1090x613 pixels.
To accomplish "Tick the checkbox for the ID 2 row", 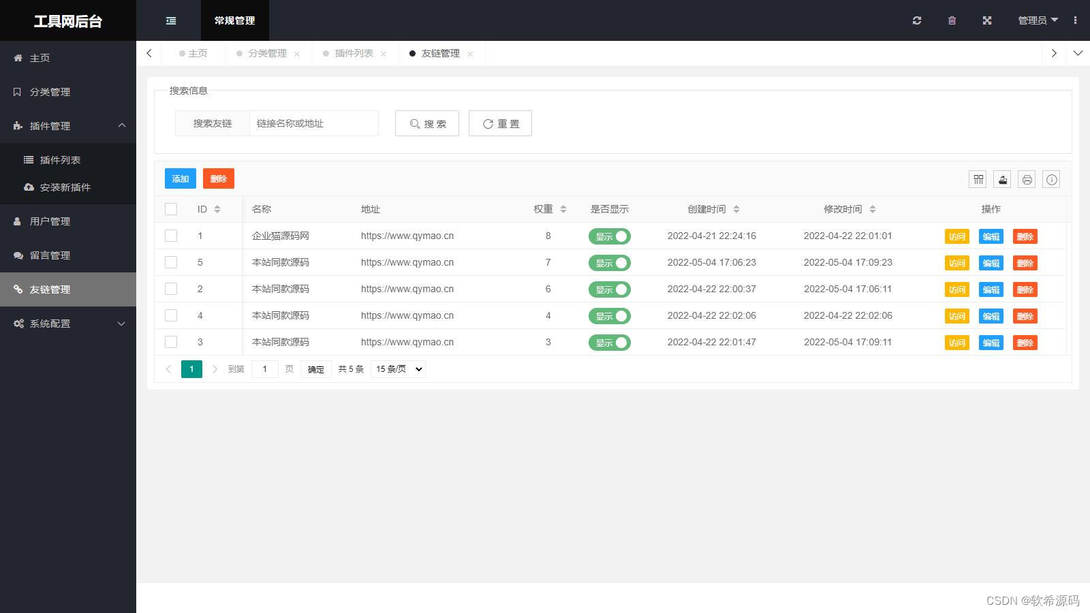I will [x=171, y=289].
